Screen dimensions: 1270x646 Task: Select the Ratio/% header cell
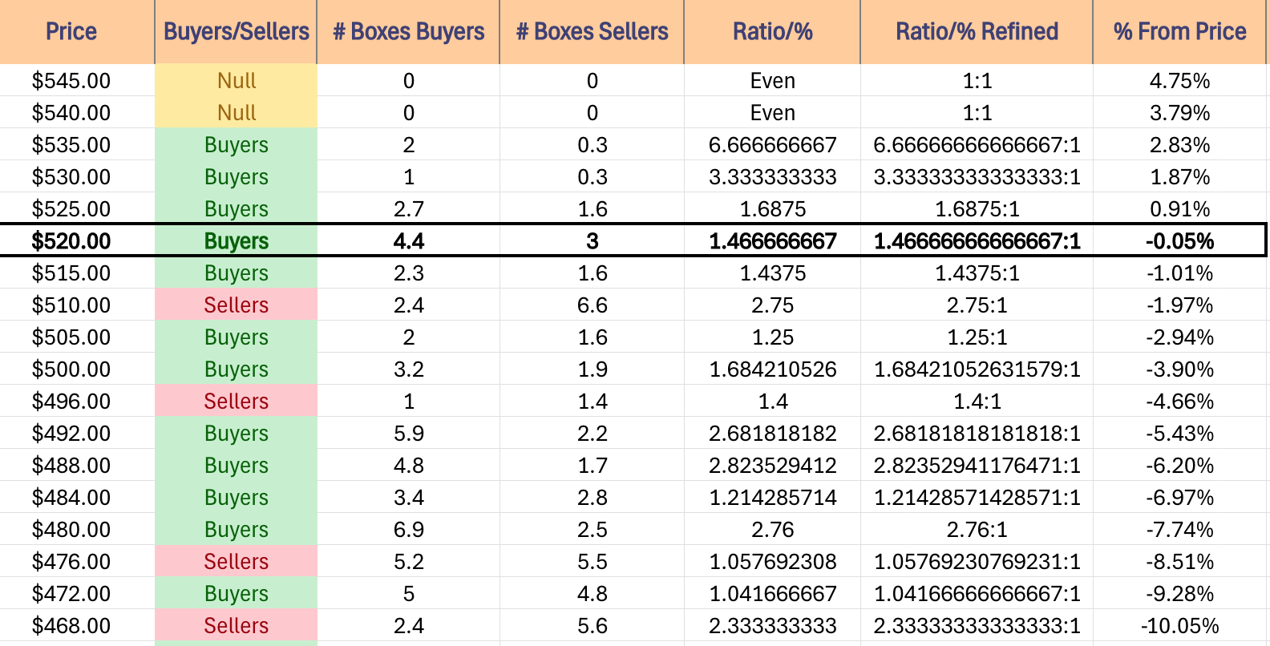pyautogui.click(x=772, y=32)
